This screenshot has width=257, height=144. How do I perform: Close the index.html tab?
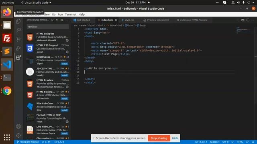[x=116, y=20]
